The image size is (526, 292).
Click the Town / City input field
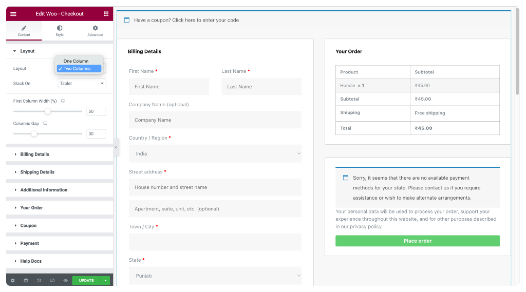[215, 242]
